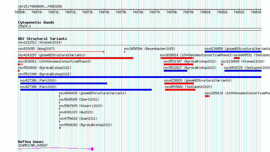This screenshot has height=152, width=270.
Task: Open the nsv1134469 (Alsmadi2014) variant label
Action: 243,61
